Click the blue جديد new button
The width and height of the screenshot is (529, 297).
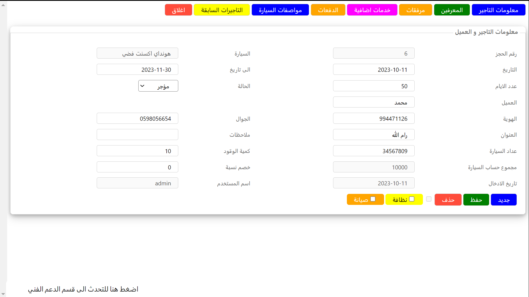(504, 200)
